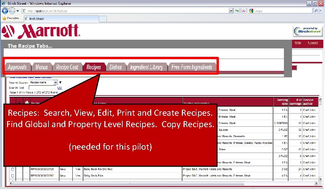Click the Baby Back Rib Dry Rub recipe name

tap(98, 169)
